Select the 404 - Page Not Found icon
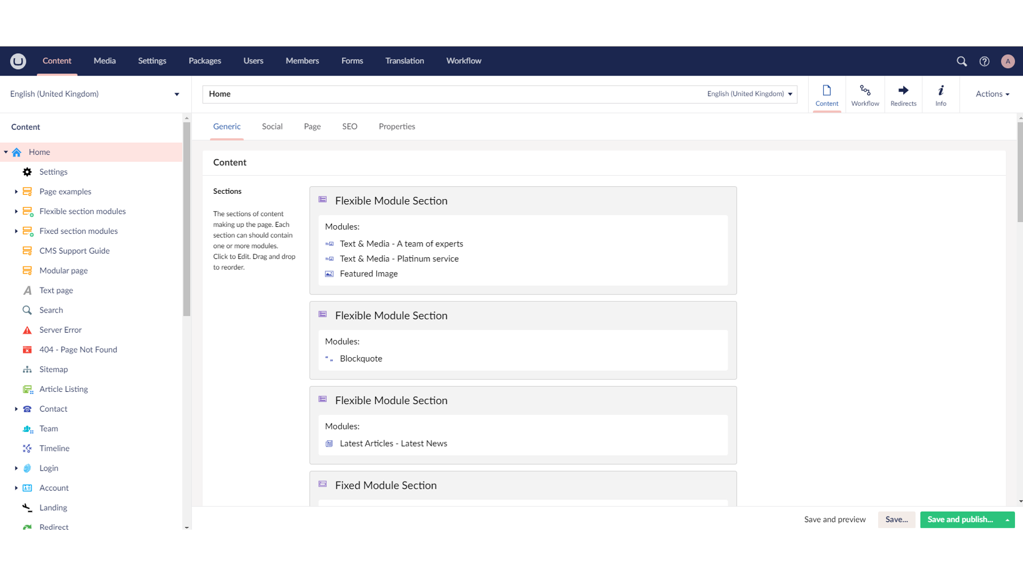The width and height of the screenshot is (1023, 575). coord(27,350)
